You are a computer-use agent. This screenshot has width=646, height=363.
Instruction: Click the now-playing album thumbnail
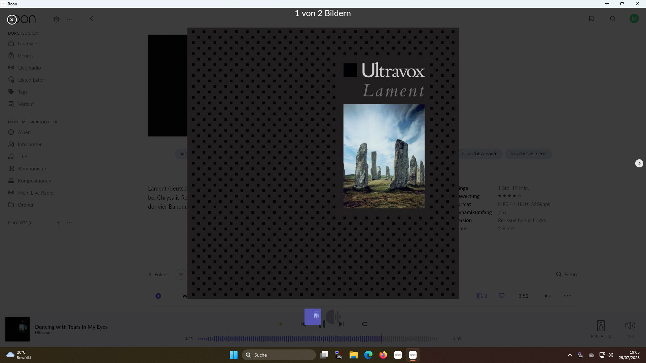[17, 329]
